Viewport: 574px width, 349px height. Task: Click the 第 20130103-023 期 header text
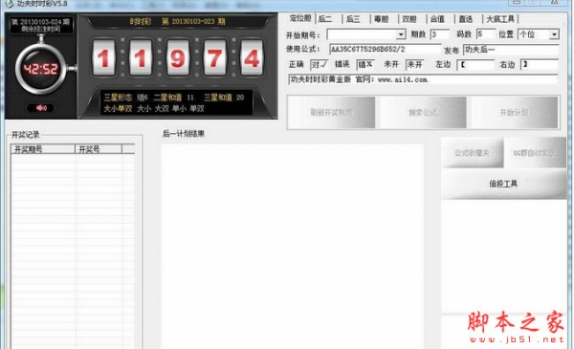(193, 22)
